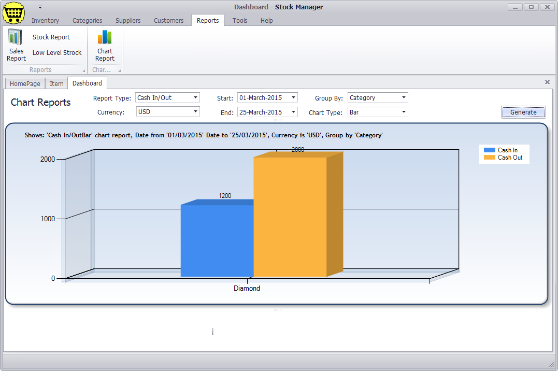Select Stock Report in the Reports group
This screenshot has height=371, width=558.
[51, 37]
